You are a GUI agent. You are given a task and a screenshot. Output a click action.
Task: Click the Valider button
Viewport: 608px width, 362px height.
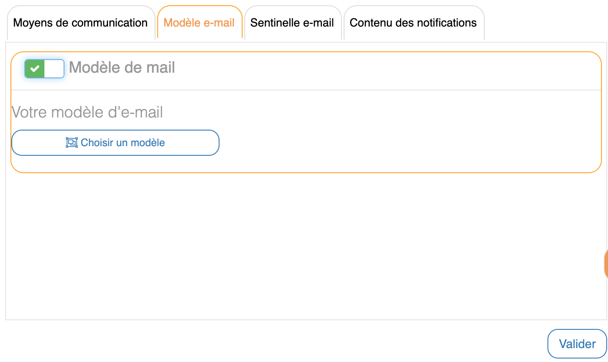click(x=577, y=344)
